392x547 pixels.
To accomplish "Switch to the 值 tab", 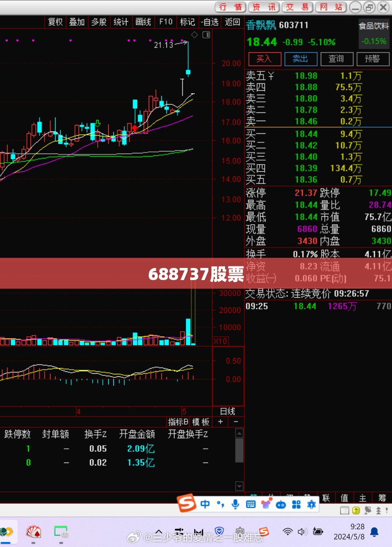I will (344, 498).
